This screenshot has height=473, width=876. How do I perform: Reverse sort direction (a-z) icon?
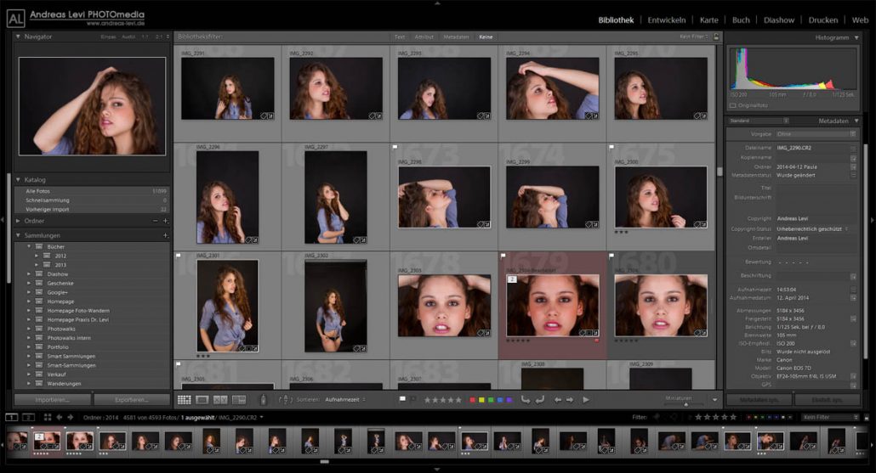click(x=285, y=400)
